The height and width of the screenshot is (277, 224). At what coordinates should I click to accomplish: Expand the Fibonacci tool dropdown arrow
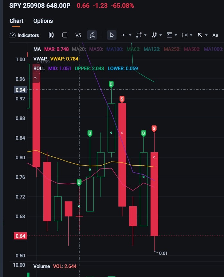(176, 35)
